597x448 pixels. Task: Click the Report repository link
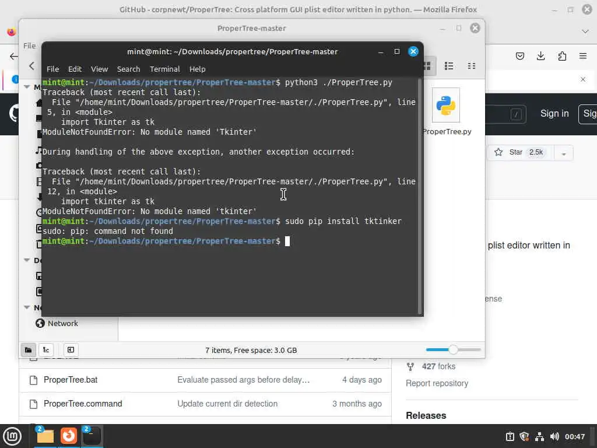click(x=437, y=383)
